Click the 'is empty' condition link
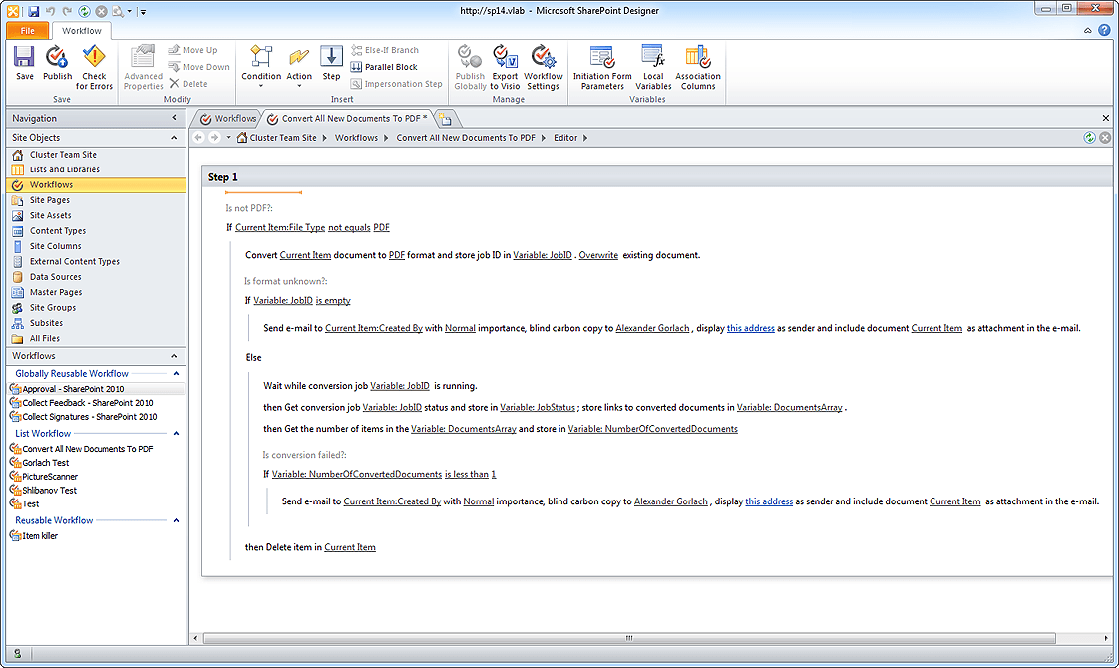 333,300
